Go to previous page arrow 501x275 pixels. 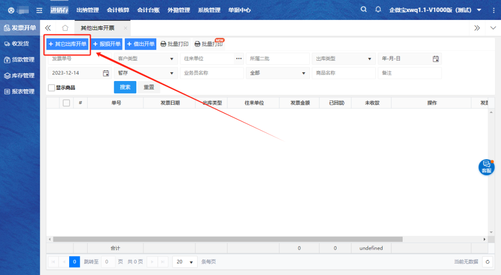click(64, 262)
